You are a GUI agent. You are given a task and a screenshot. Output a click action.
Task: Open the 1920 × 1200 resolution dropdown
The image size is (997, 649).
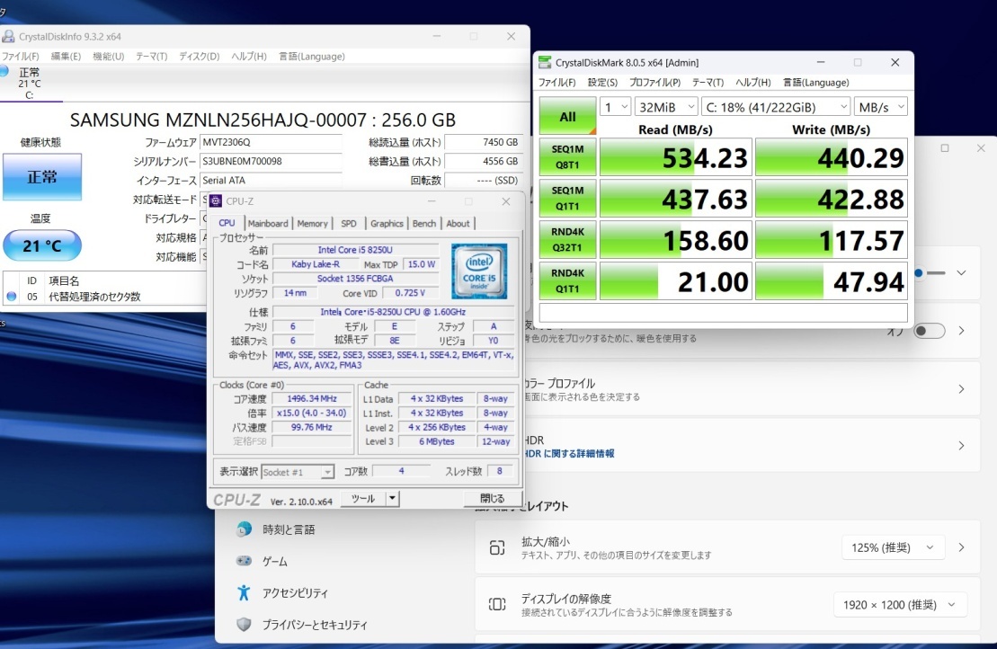coord(900,604)
